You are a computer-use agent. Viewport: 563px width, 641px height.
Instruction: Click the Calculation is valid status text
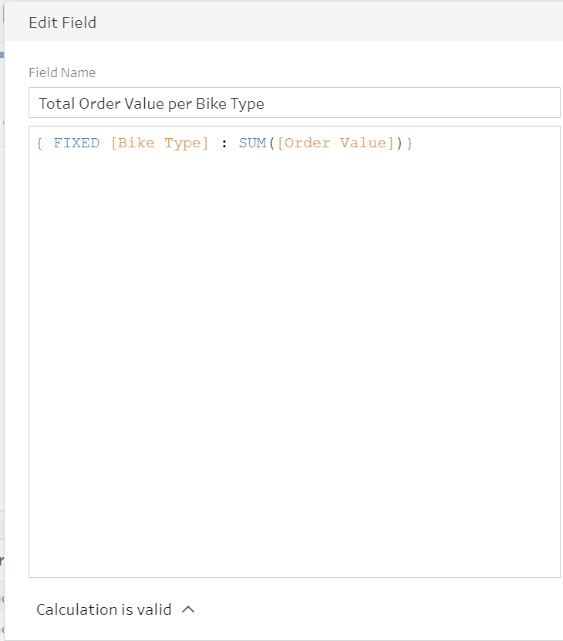click(104, 609)
